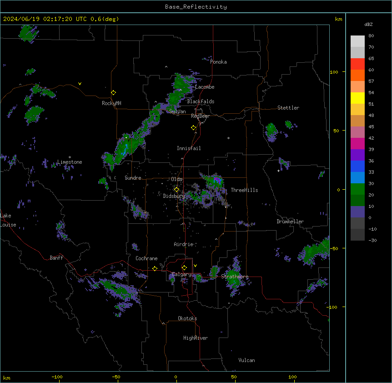Click the Innisfail label
The height and width of the screenshot is (383, 392).
(189, 148)
